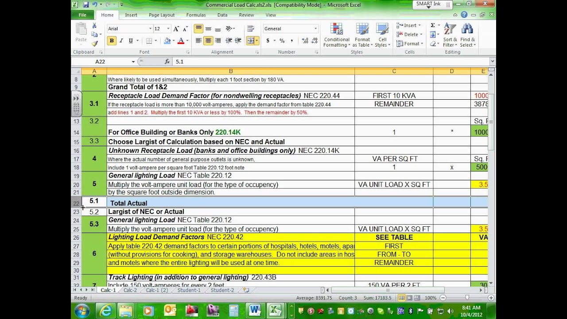Apply Percent Style number format
This screenshot has width=567, height=319.
[282, 41]
